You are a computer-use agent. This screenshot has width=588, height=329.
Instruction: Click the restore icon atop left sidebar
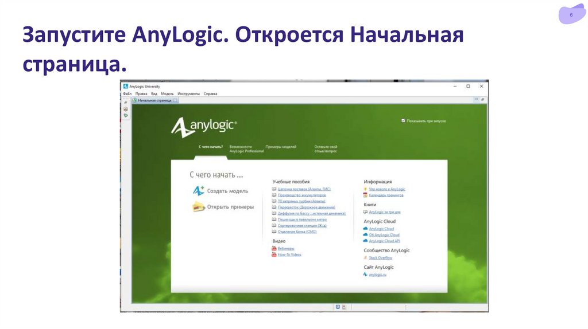126,102
